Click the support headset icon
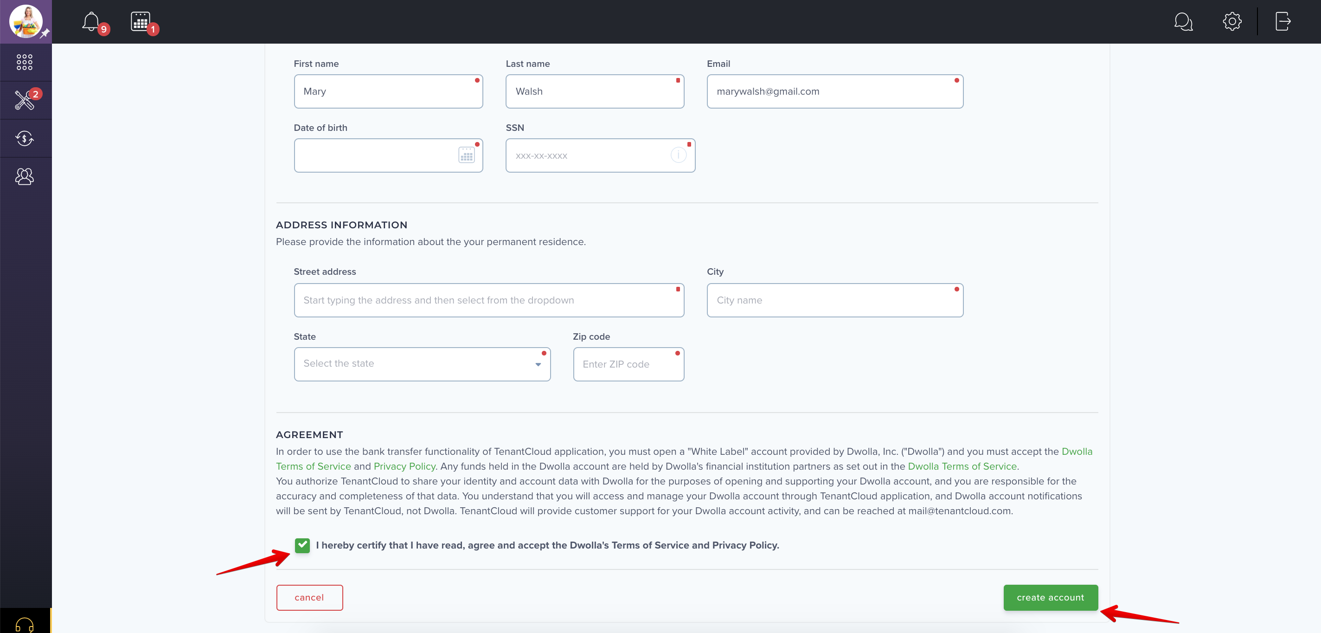1321x633 pixels. [x=25, y=625]
